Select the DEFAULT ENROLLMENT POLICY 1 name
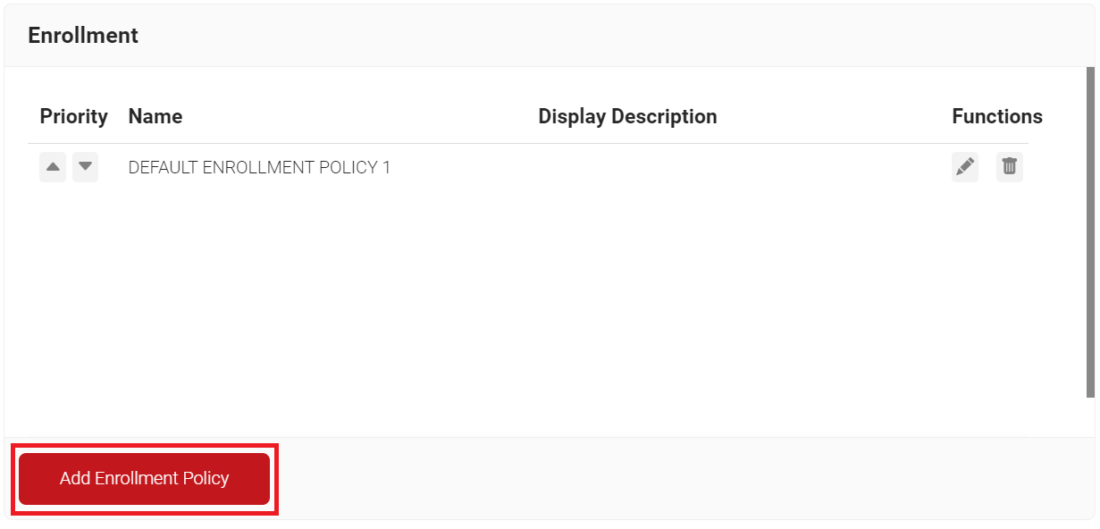1100x529 pixels. point(259,168)
